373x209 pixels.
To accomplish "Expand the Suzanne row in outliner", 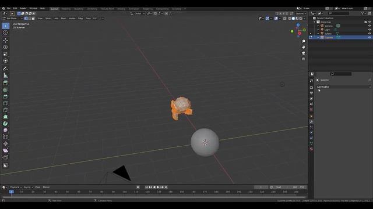I will (318, 37).
